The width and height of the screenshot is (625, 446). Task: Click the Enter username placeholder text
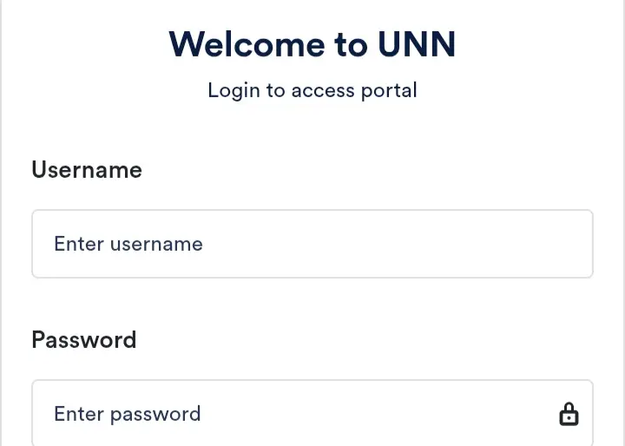point(128,244)
